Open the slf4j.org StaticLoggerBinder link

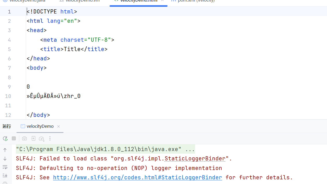137,178
